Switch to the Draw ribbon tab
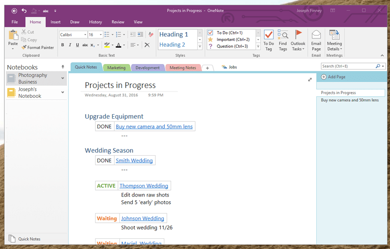The width and height of the screenshot is (390, 249). pyautogui.click(x=75, y=22)
